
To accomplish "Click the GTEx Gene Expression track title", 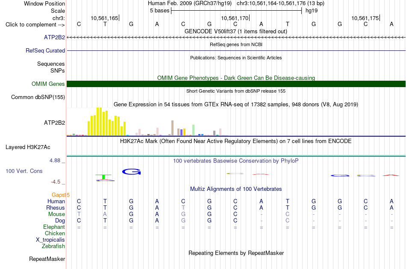I will [236, 105].
